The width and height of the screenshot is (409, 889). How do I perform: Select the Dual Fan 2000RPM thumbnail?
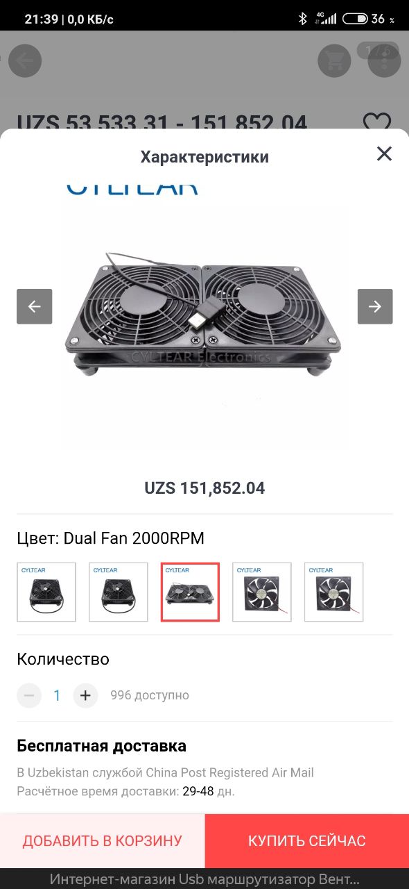(191, 592)
